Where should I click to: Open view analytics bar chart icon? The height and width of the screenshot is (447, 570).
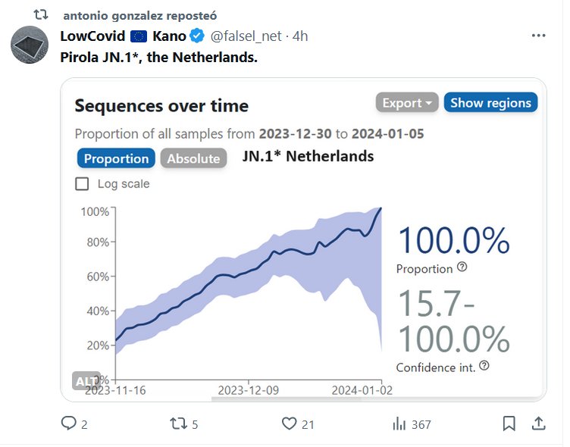399,424
